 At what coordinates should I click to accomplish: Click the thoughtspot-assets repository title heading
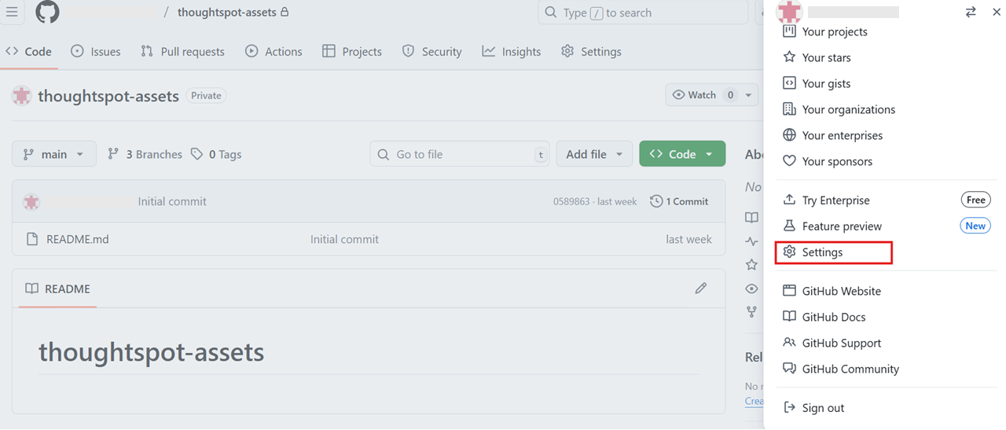tap(108, 96)
